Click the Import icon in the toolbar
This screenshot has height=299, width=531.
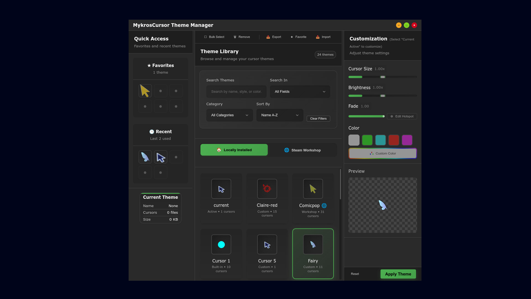point(317,37)
